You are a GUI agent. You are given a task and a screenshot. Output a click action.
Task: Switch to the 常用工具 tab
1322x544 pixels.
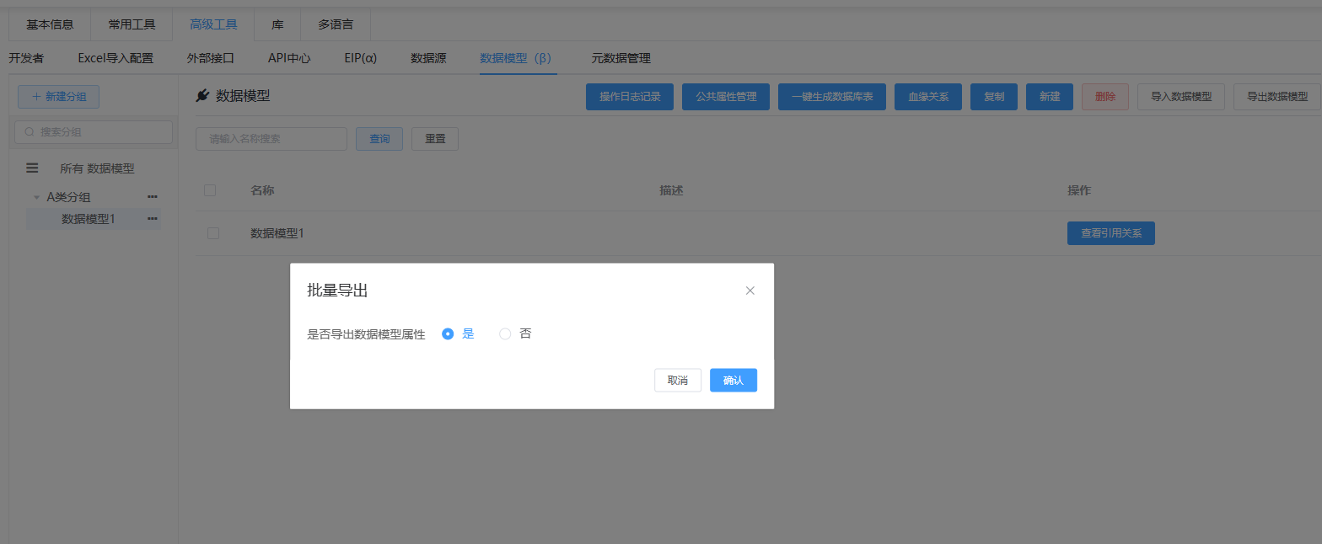coord(132,24)
